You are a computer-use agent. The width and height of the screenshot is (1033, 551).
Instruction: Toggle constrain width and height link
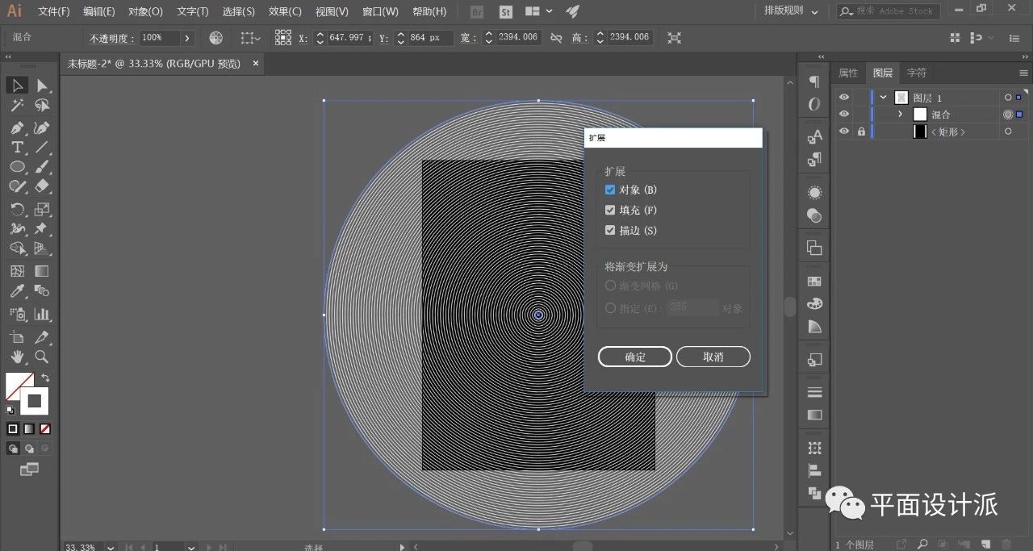(x=556, y=38)
